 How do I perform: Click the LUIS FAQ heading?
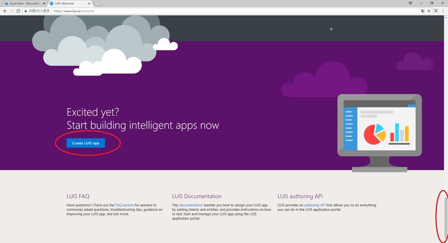tap(78, 196)
